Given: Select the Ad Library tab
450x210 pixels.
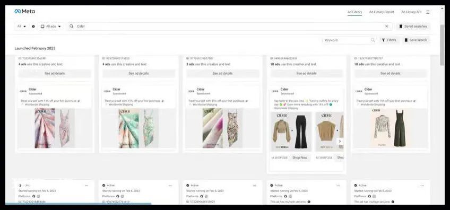Looking at the screenshot, I should click(x=354, y=12).
